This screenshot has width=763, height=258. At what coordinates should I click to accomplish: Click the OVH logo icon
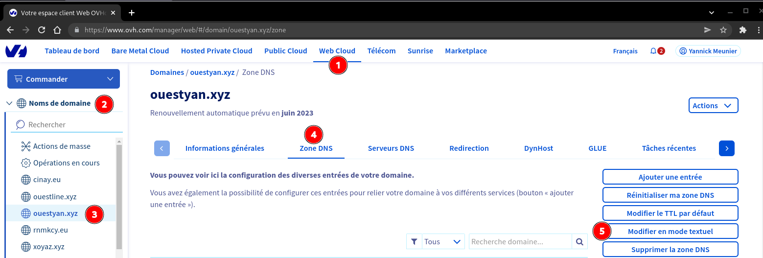(x=16, y=51)
